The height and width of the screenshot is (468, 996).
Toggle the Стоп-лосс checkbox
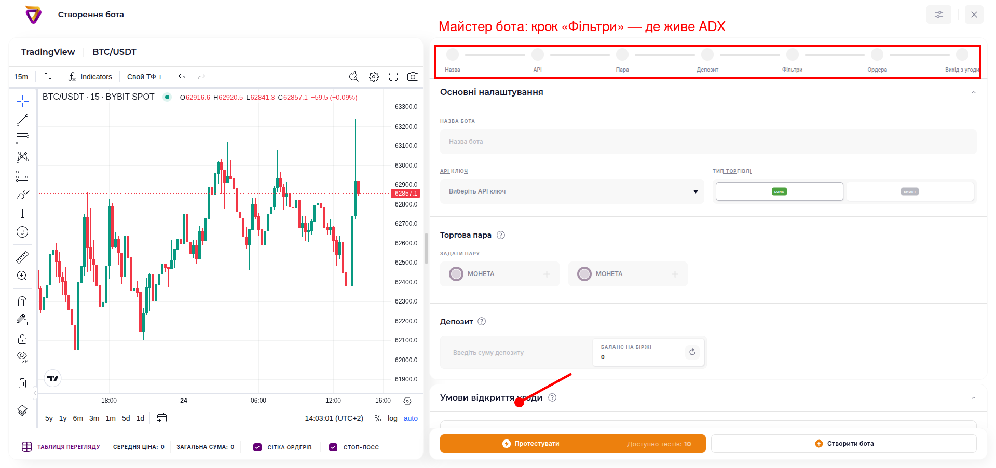333,447
